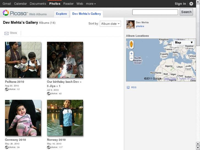The width and height of the screenshot is (200, 150).
Task: Zoom out on the album map
Action: [131, 58]
